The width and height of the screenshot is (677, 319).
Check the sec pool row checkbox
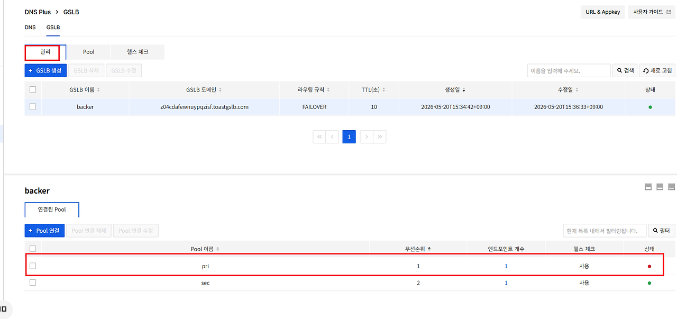coord(33,282)
